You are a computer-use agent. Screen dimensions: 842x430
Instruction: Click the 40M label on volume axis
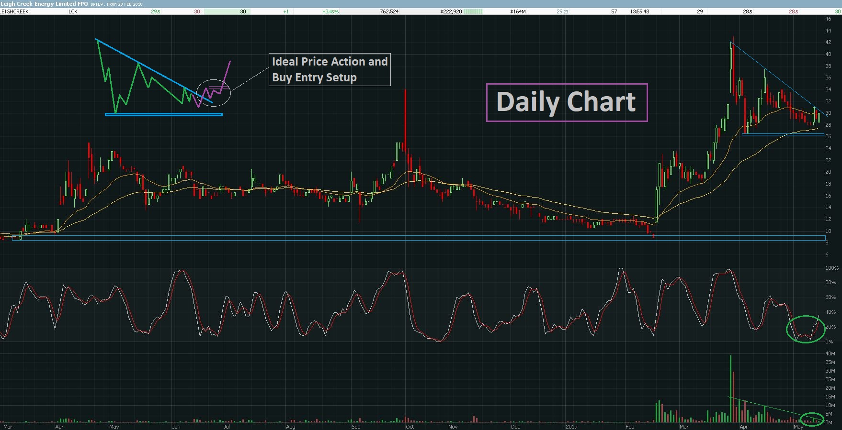pyautogui.click(x=830, y=354)
